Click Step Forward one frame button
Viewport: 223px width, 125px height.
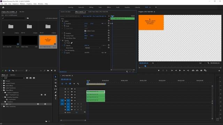[184, 70]
